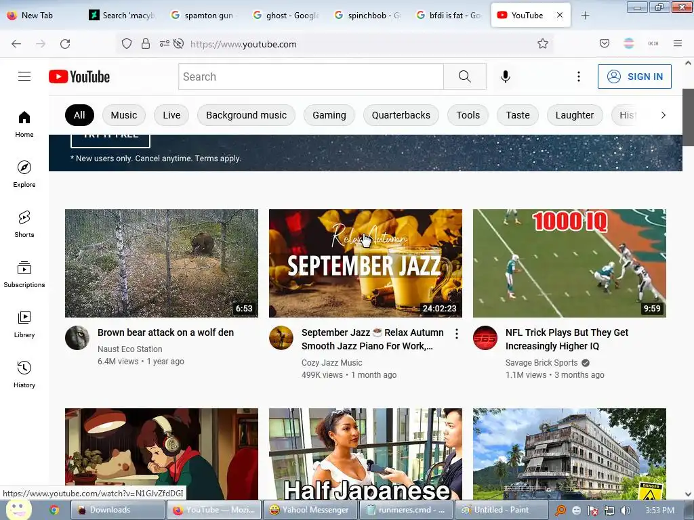Click the permissions icon in address bar

164,44
